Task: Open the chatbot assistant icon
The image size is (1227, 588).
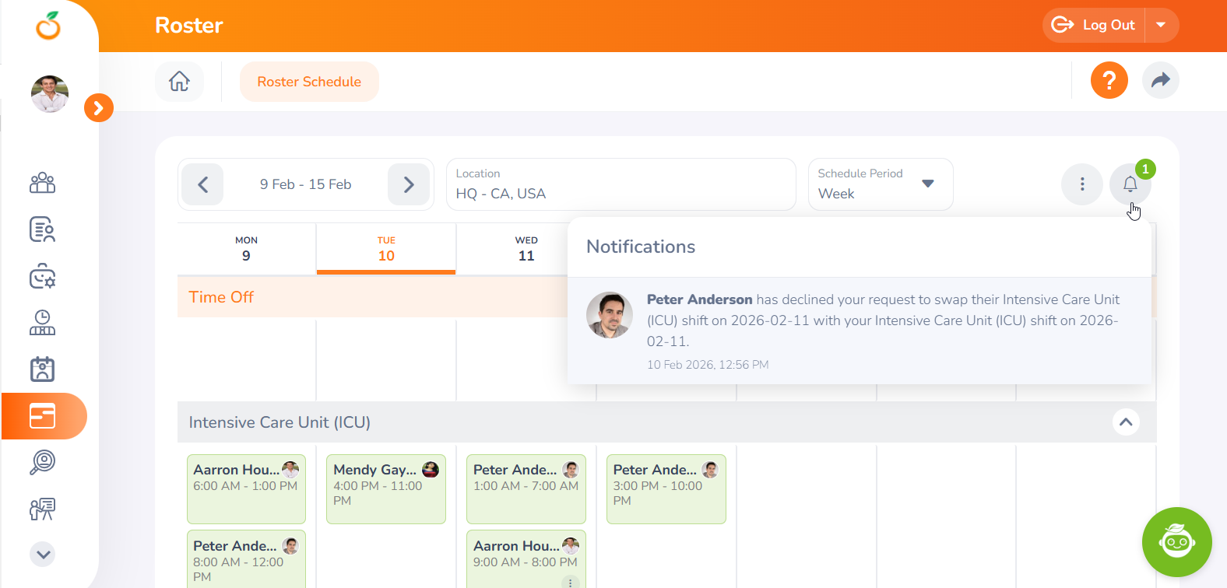Action: pos(1176,542)
